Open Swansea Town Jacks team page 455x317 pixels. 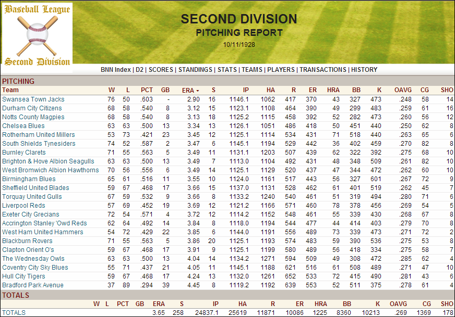click(x=33, y=99)
